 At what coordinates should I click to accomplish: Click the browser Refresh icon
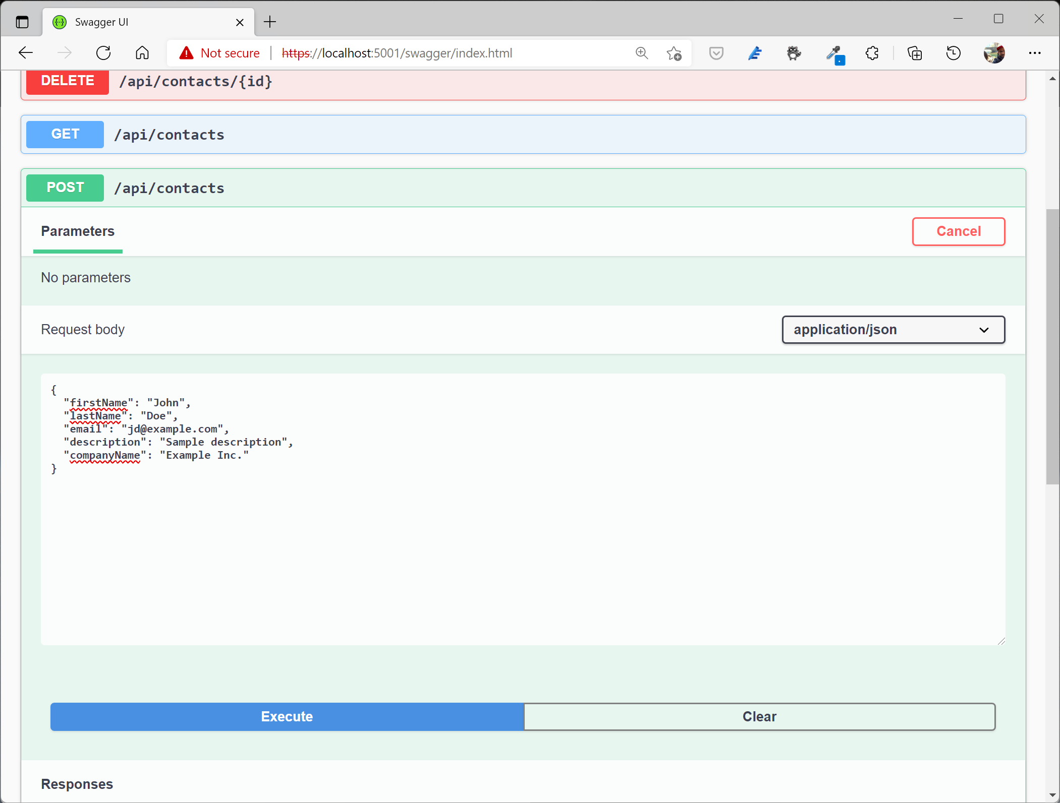[103, 53]
